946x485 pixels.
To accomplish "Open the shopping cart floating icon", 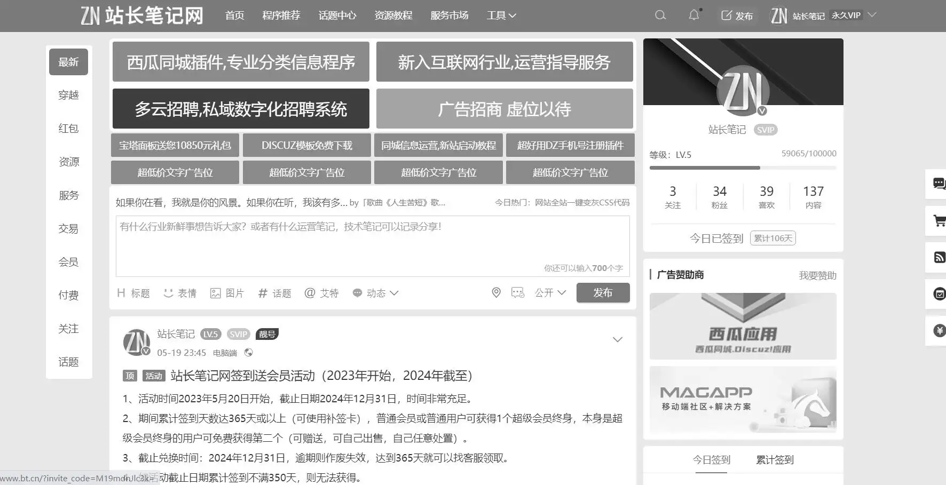I will [x=939, y=220].
